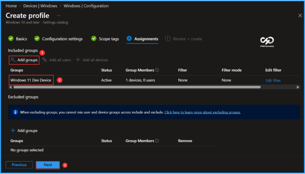
Task: Click the Filter column header
Action: coord(182,70)
